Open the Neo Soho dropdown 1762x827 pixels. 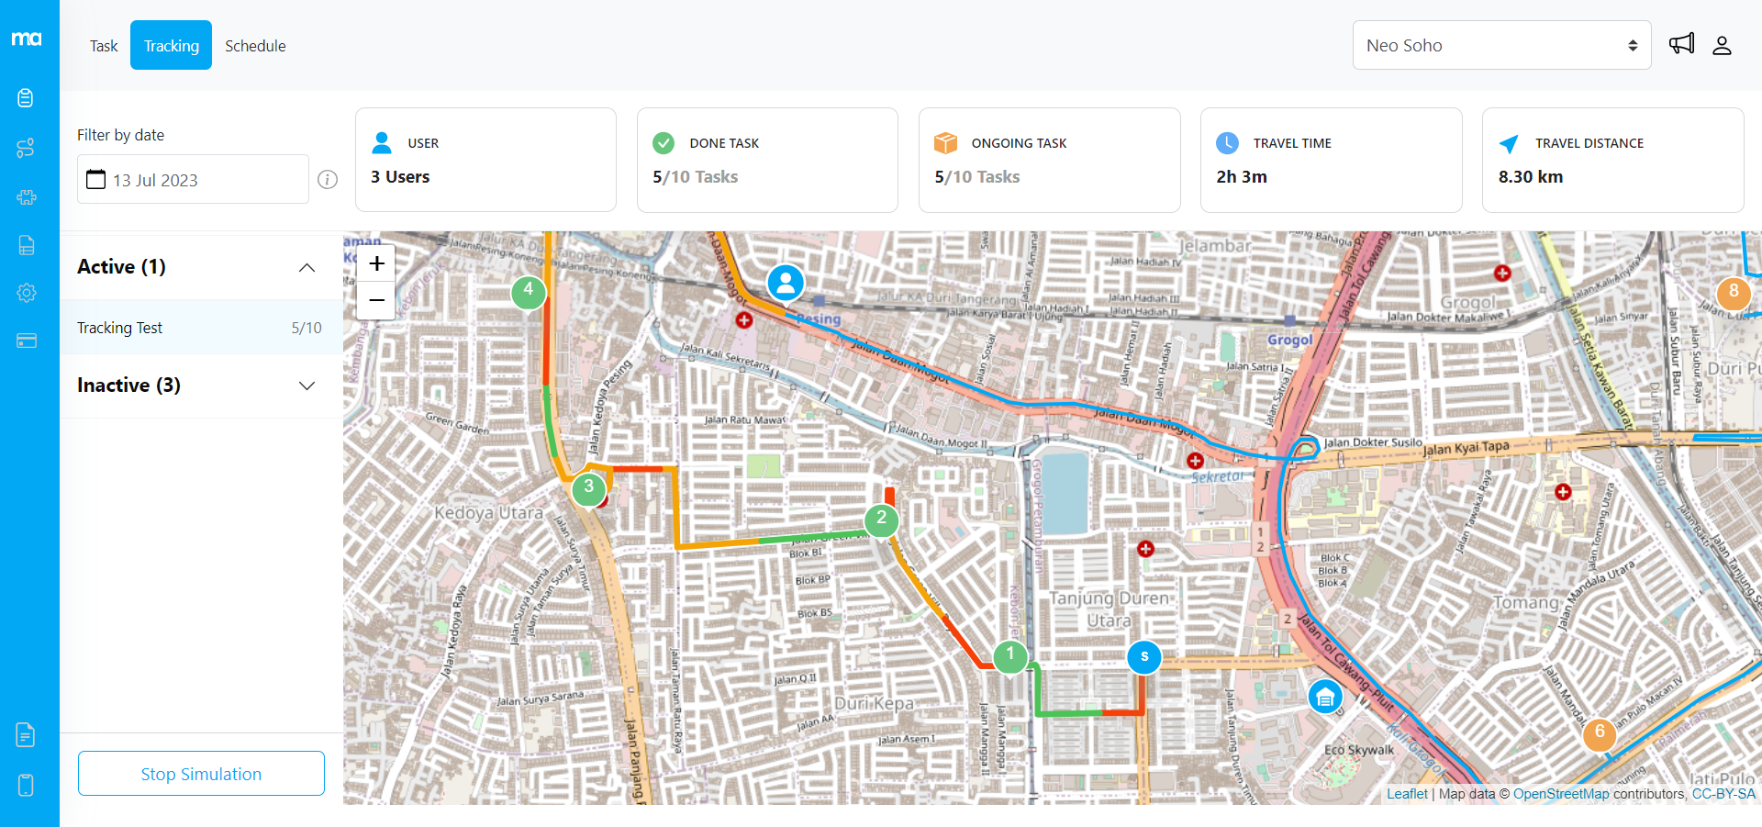[1501, 45]
